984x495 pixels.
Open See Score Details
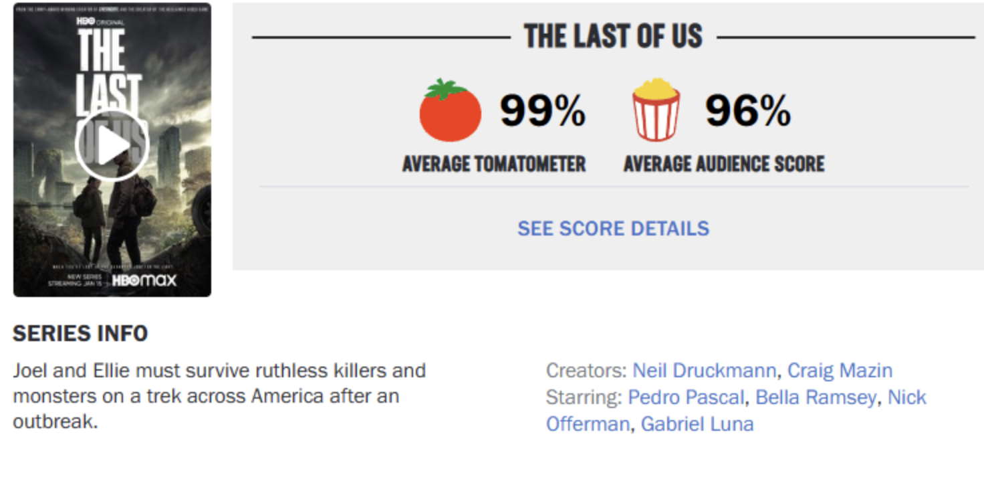(x=613, y=228)
